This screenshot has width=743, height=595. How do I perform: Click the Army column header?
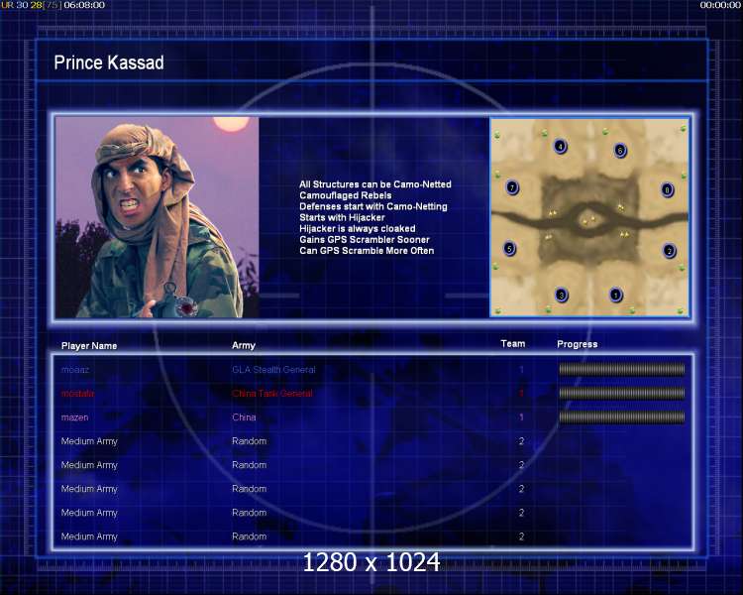(x=244, y=345)
